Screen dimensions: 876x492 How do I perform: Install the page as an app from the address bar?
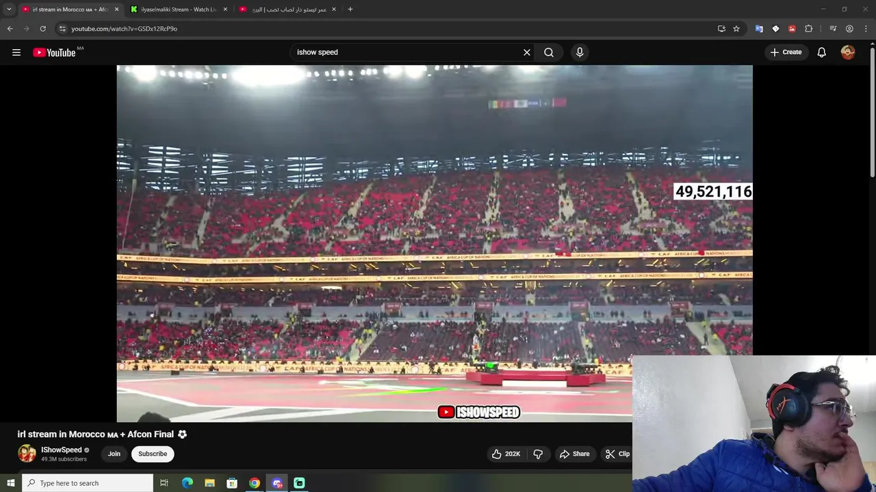(721, 29)
